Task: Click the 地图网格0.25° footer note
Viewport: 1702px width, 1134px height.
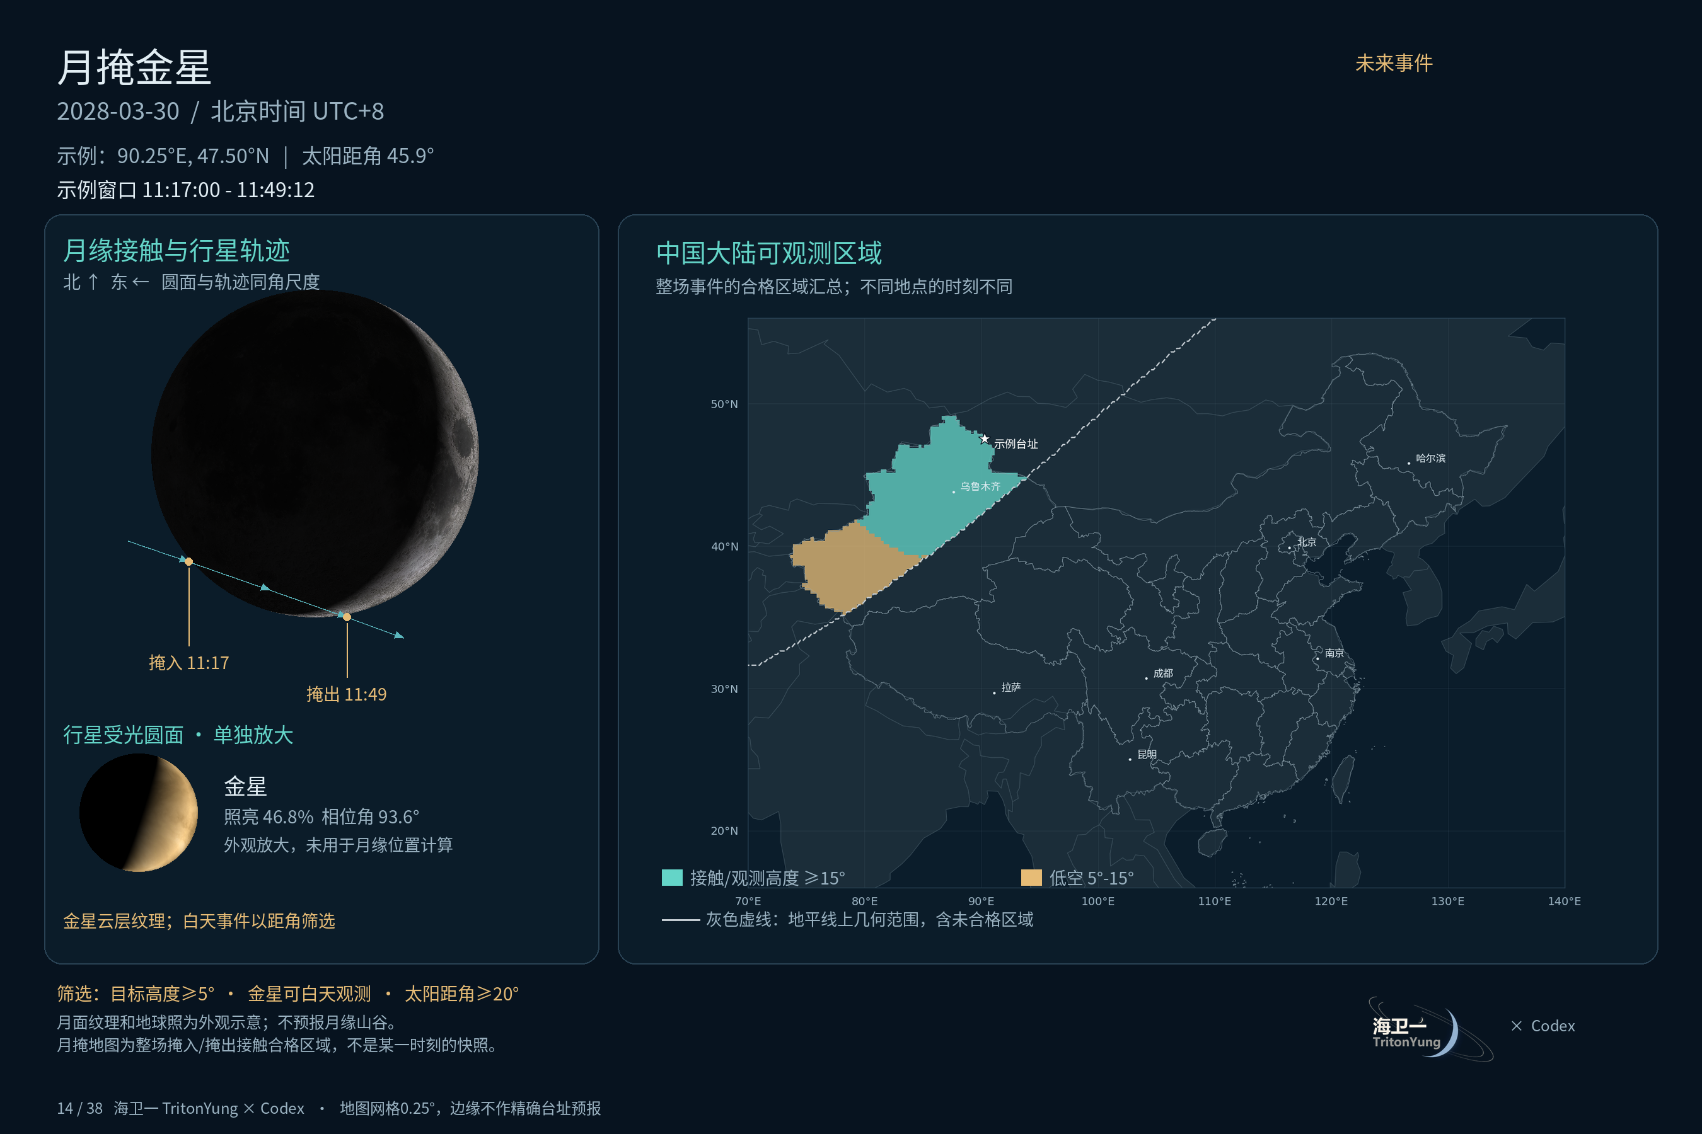Action: (x=470, y=1108)
